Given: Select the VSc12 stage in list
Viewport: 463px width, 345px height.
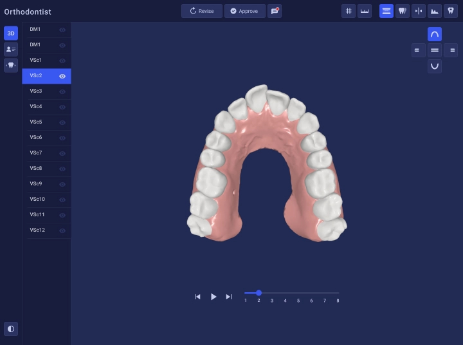Looking at the screenshot, I should pyautogui.click(x=47, y=230).
